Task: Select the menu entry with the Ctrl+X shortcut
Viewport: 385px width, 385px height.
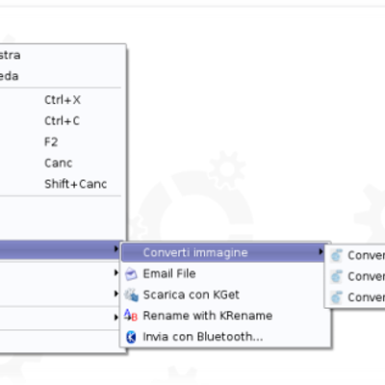Action: pyautogui.click(x=61, y=100)
